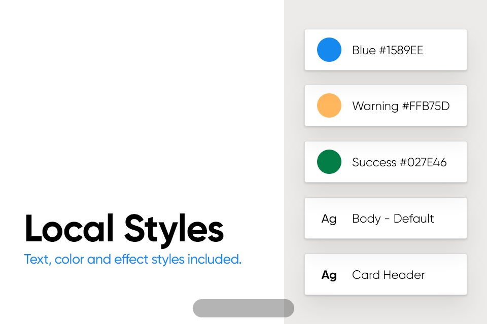Viewport: 487px width, 324px height.
Task: Click the regular-weight Ag text style icon
Action: 329,219
